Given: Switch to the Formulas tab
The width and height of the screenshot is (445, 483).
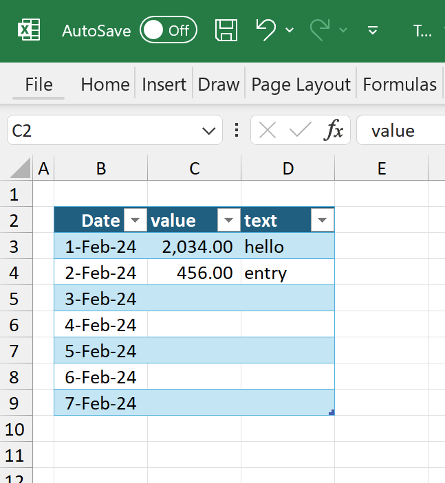Looking at the screenshot, I should click(400, 85).
